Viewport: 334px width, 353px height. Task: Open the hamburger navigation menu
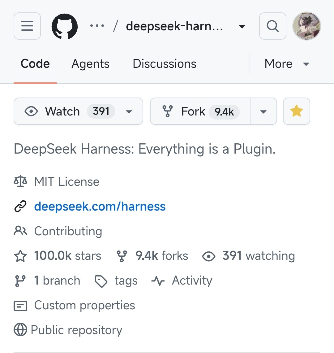[27, 26]
